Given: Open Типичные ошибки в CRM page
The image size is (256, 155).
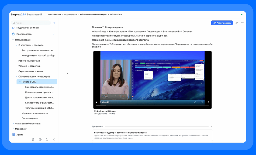Looking at the screenshot, I should [40, 108].
